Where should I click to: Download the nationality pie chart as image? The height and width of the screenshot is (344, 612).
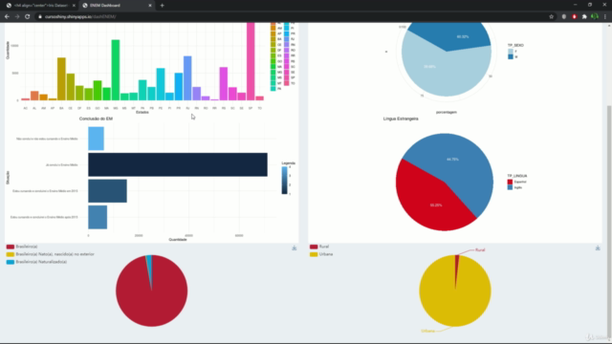(x=295, y=247)
